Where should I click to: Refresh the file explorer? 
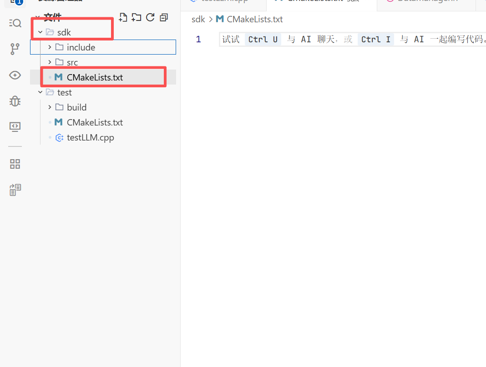pyautogui.click(x=150, y=17)
